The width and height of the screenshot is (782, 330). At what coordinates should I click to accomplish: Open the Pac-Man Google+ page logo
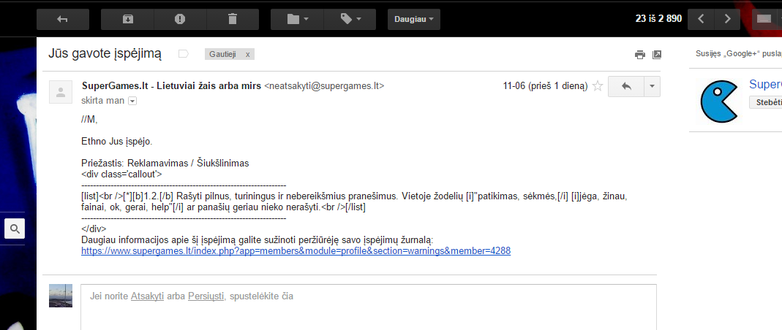coord(720,101)
